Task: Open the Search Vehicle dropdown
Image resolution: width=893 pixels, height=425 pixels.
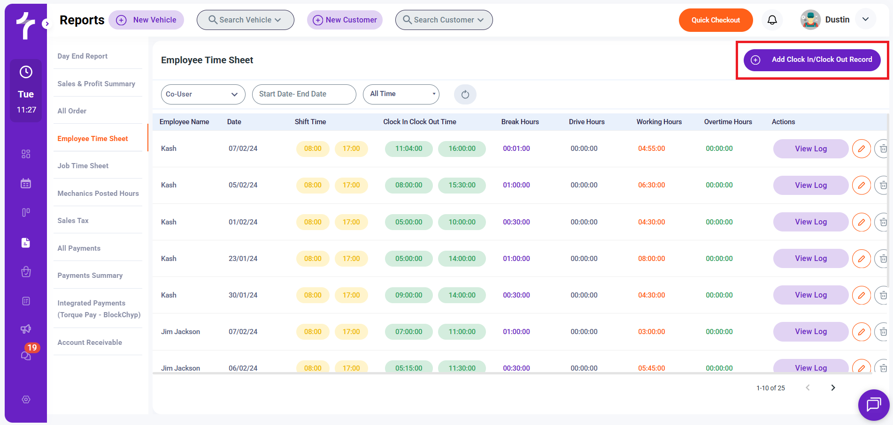Action: 245,20
